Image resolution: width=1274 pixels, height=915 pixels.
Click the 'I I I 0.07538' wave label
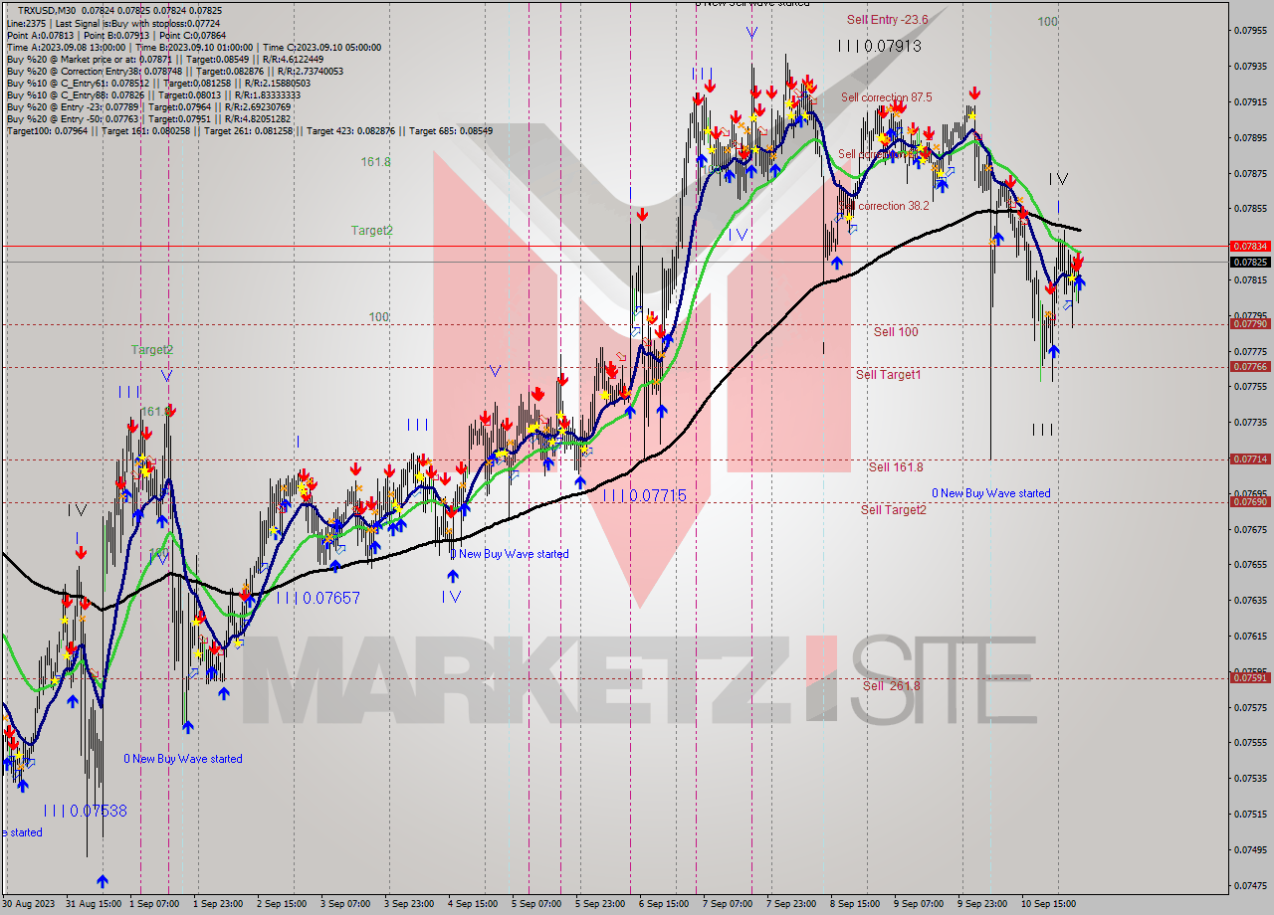coord(85,811)
